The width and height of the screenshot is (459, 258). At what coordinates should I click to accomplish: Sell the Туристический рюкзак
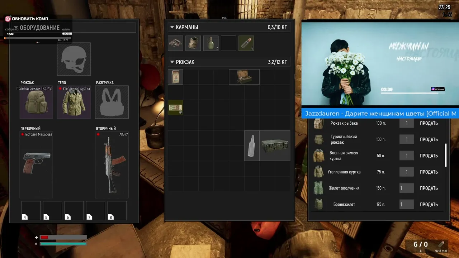point(429,139)
